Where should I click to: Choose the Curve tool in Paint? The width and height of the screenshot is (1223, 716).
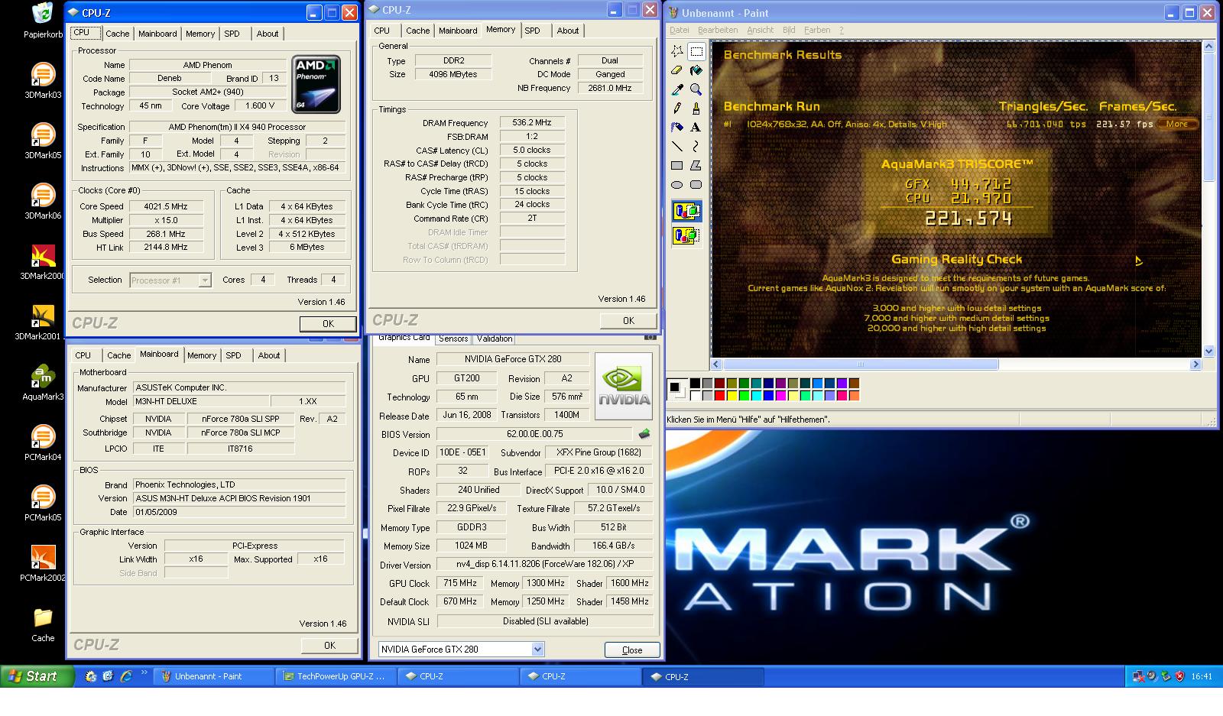pyautogui.click(x=696, y=146)
